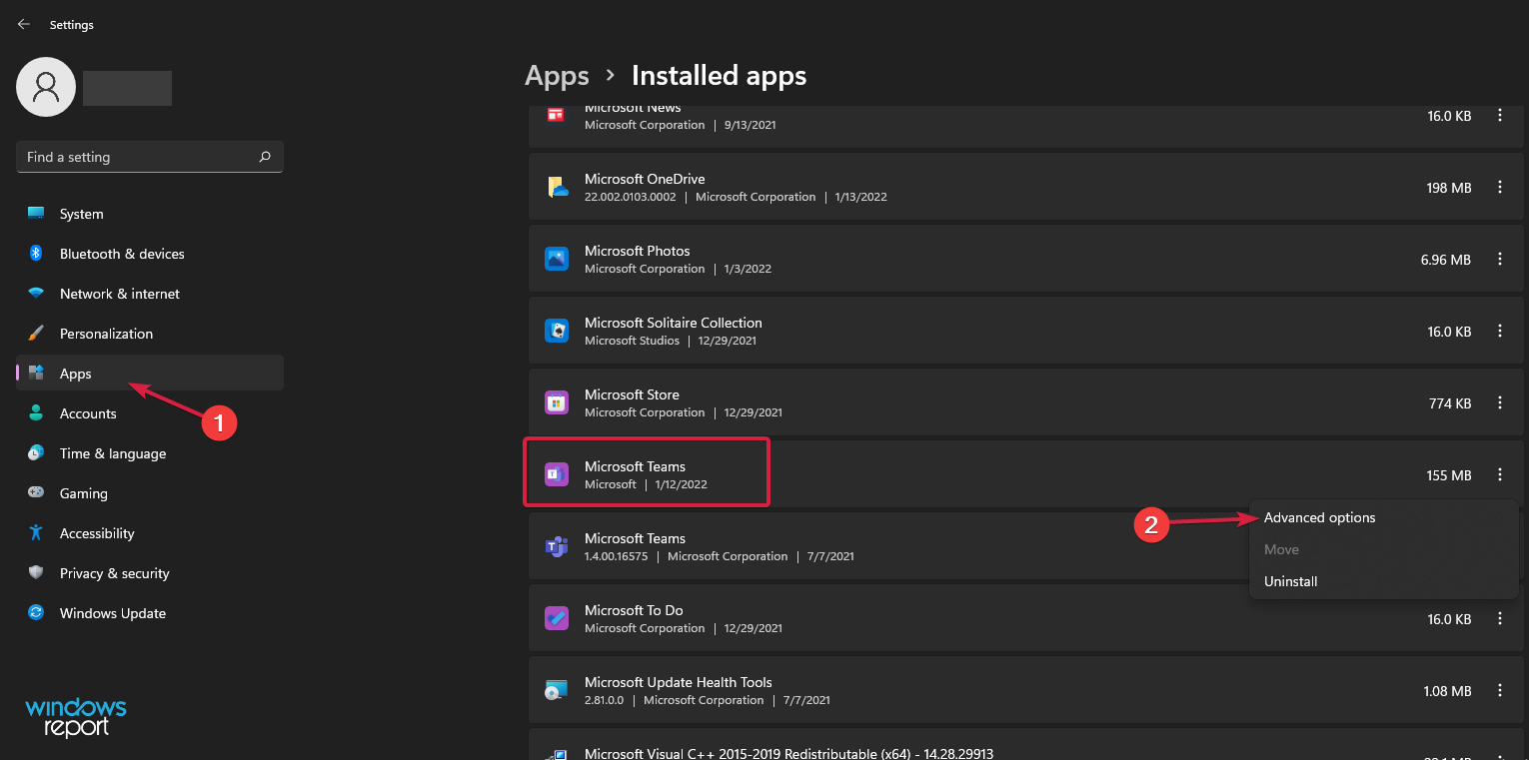Open the user profile avatar
Viewport: 1529px width, 760px height.
pyautogui.click(x=46, y=87)
